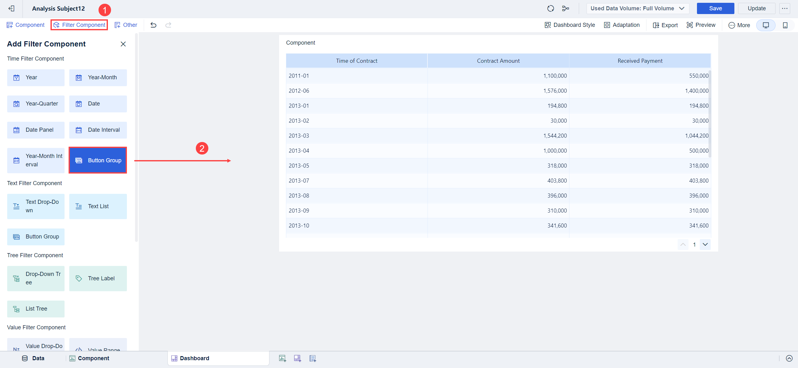The width and height of the screenshot is (798, 368).
Task: Collapse the panel using the bottom-right chevron
Action: point(789,358)
